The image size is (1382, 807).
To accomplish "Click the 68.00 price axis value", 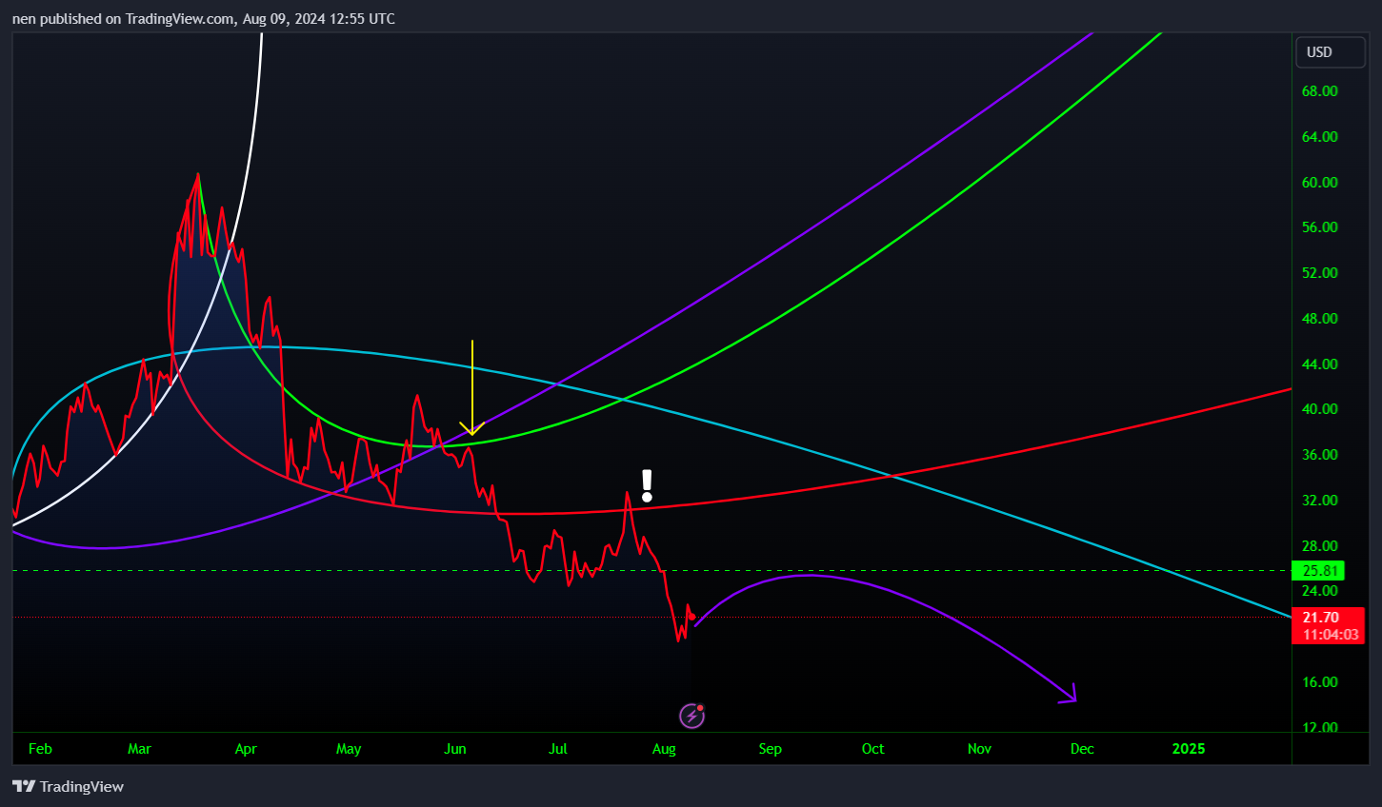I will [1319, 91].
